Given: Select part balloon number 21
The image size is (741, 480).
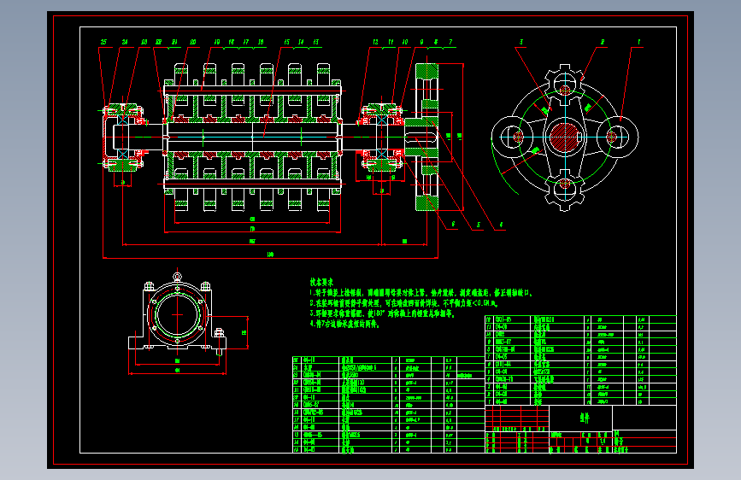Looking at the screenshot, I should pos(175,42).
